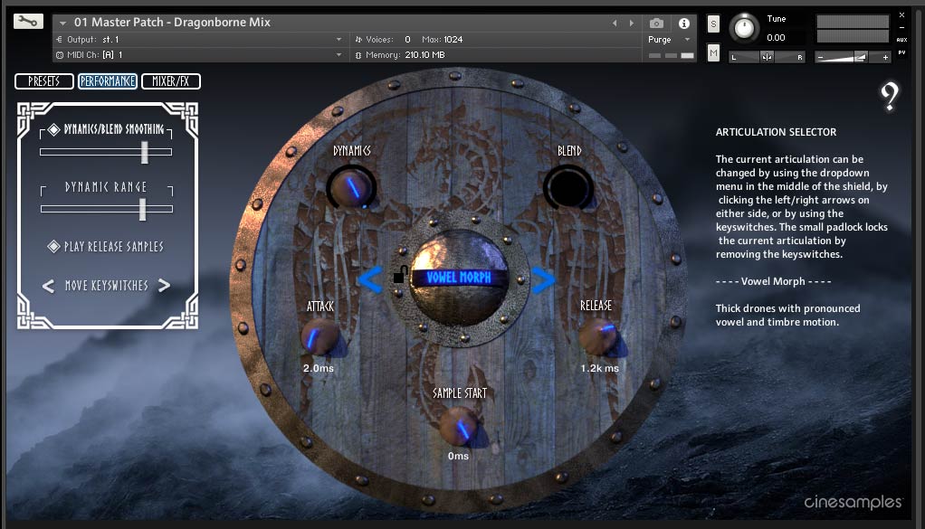Expand the Purge dropdown menu
Screen dimensions: 925x529
[x=668, y=40]
